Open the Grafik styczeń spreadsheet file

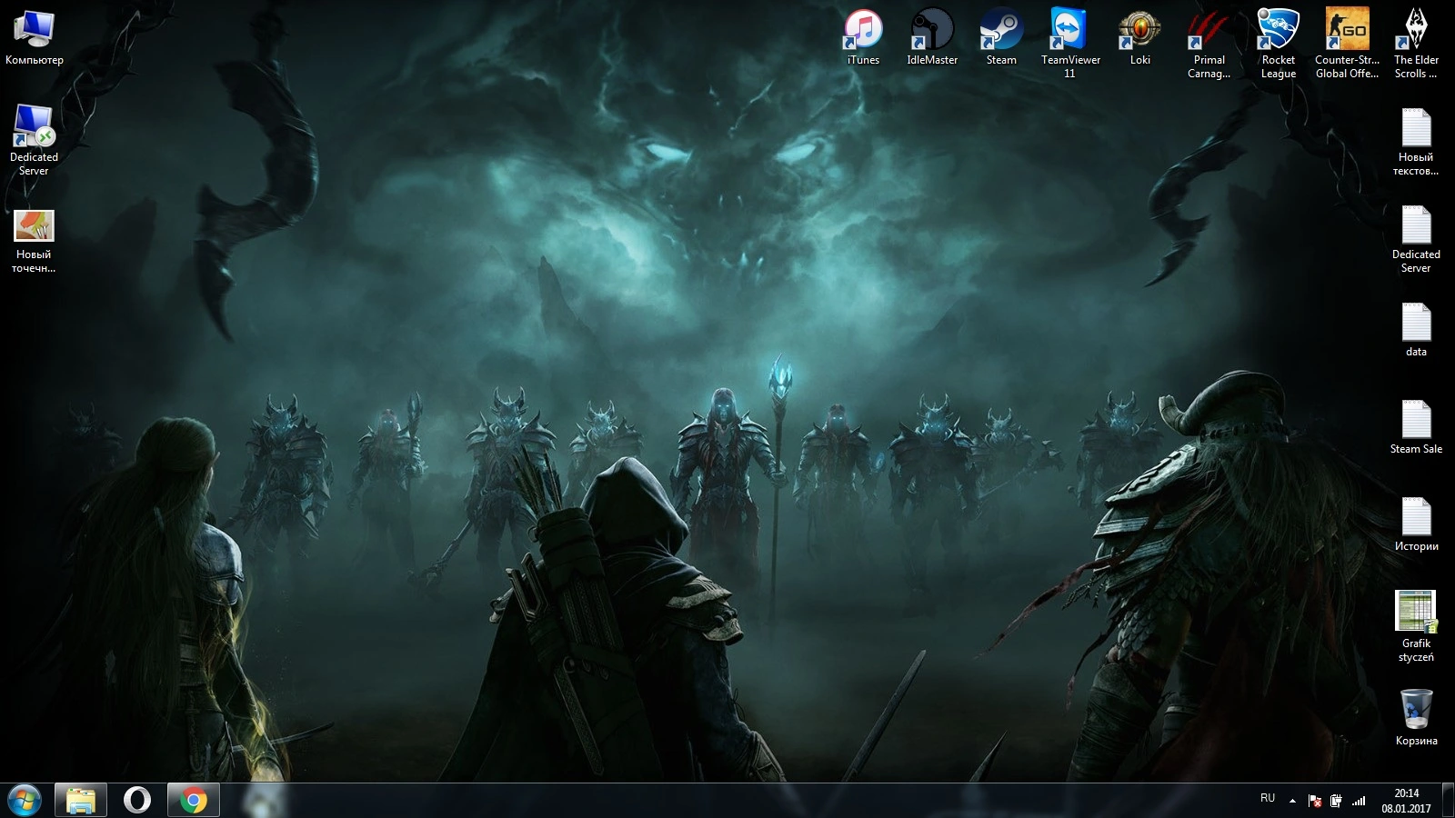point(1416,627)
